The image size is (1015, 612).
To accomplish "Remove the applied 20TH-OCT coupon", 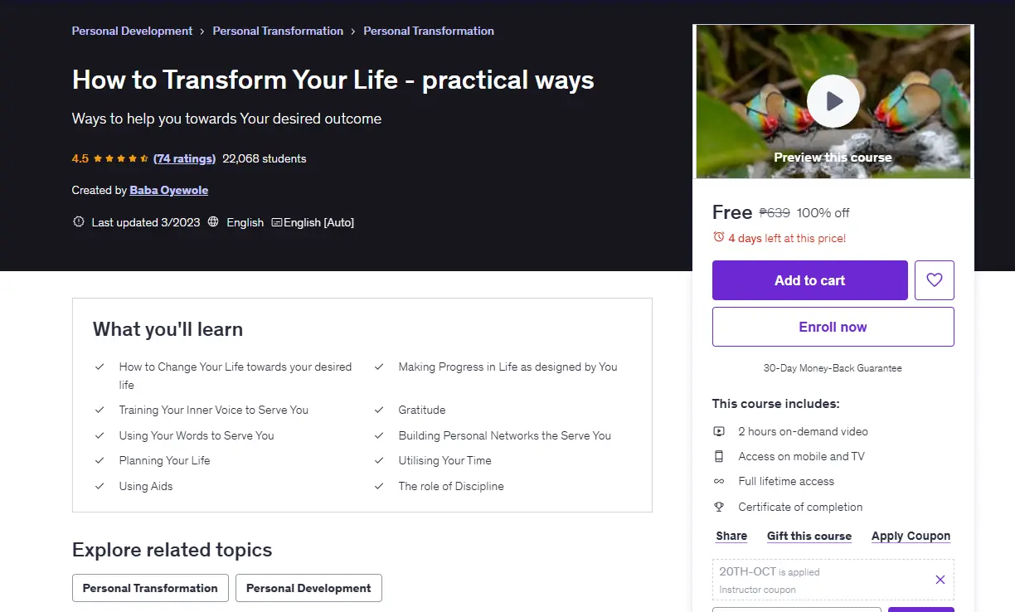I will pyautogui.click(x=940, y=580).
